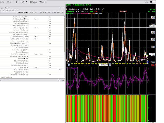Click the Dow Jones Industrials row
The image size is (164, 123).
pos(22,48)
